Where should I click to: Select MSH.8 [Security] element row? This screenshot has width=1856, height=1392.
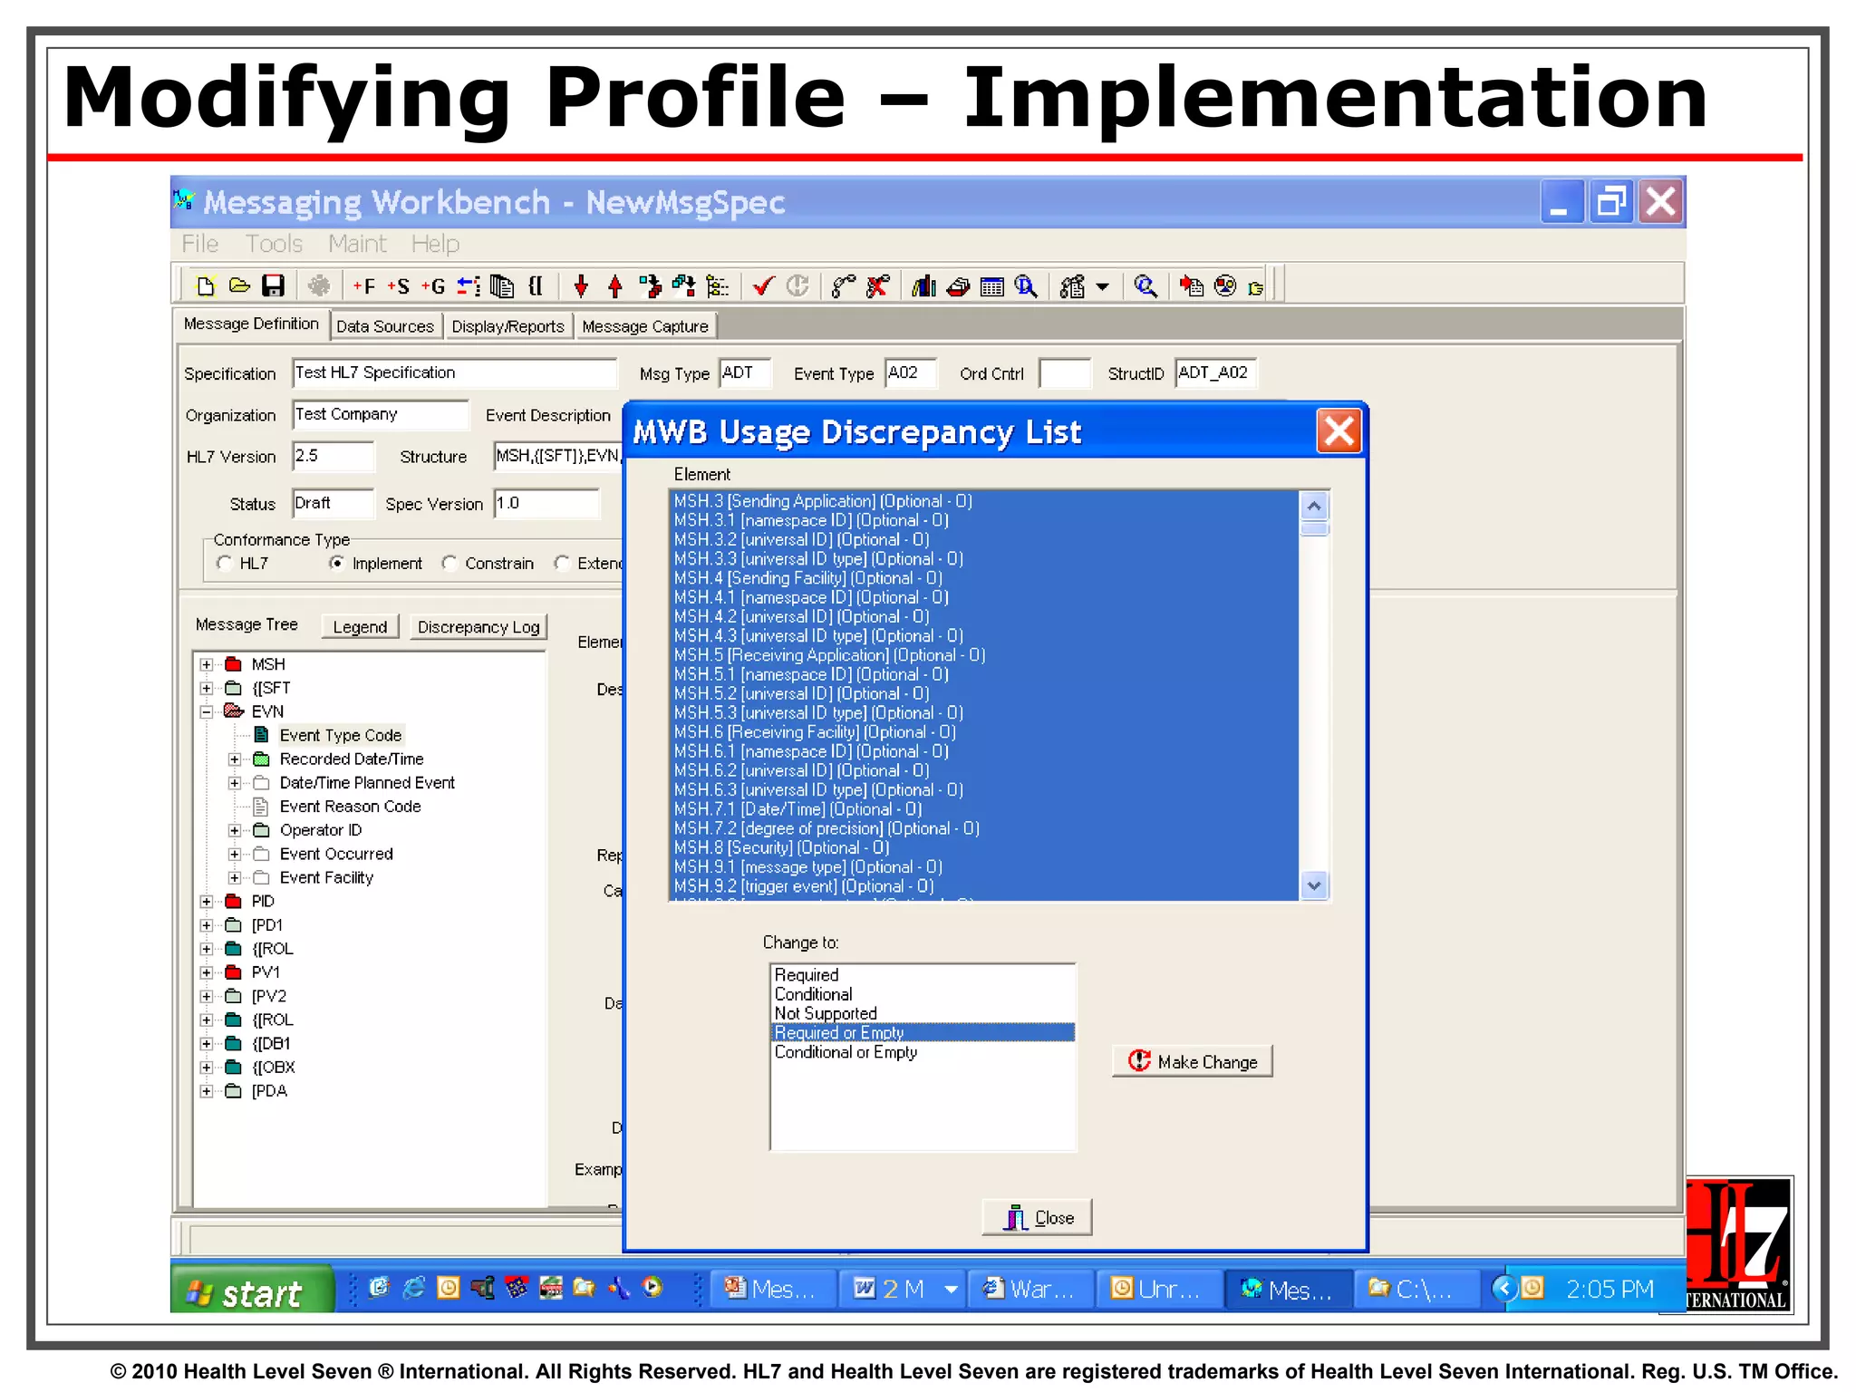coord(984,847)
